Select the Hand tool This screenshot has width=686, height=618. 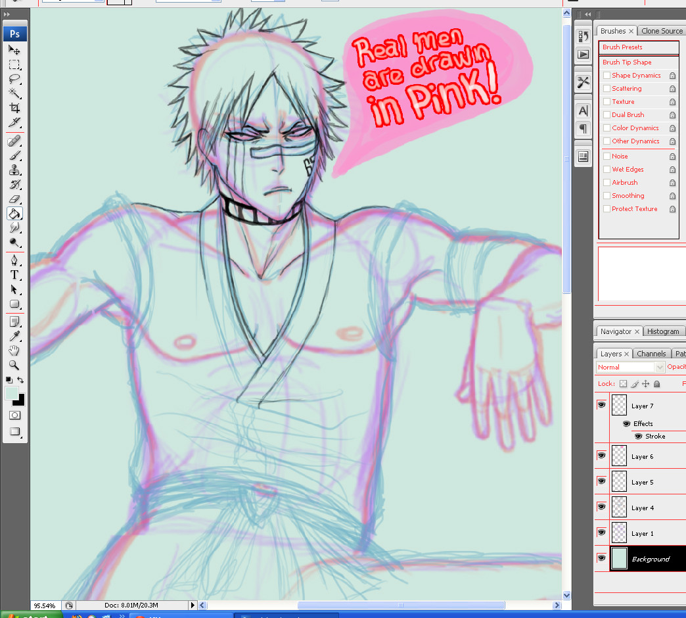[14, 350]
